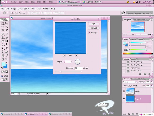
Task: Swap foreground and background colors
Action: [x=7, y=63]
